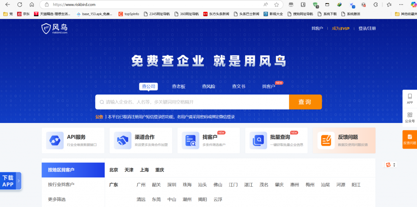Click the announcement notice text
This screenshot has height=207, width=417.
(171, 117)
